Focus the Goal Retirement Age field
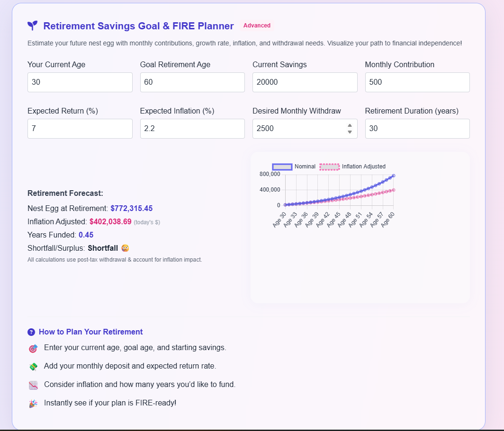The image size is (504, 431). (192, 82)
